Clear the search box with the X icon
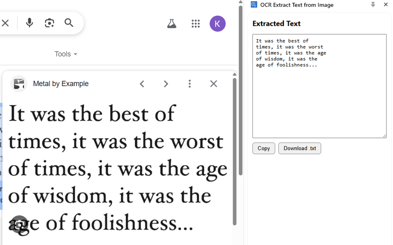The height and width of the screenshot is (245, 393). [5, 23]
